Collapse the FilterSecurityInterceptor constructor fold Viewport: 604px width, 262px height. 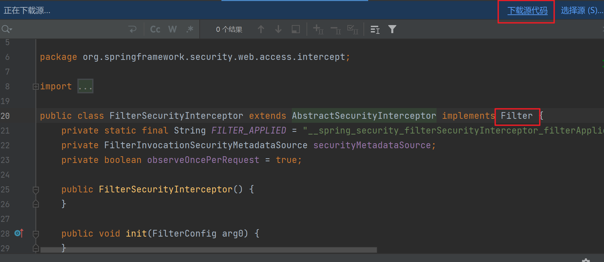(36, 190)
